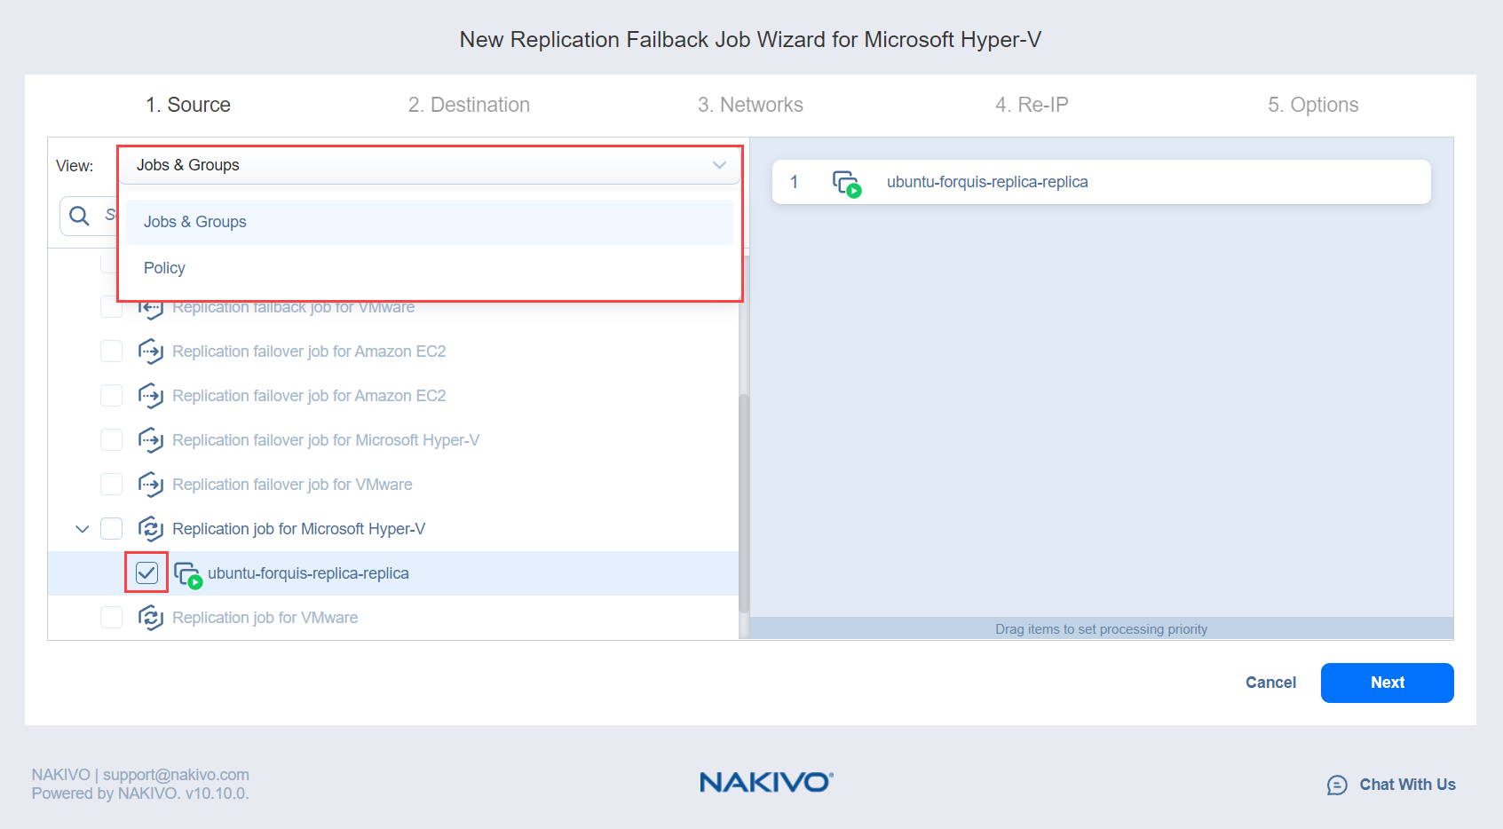Click the Replication failover job for VMware icon
This screenshot has width=1503, height=829.
pyautogui.click(x=151, y=485)
